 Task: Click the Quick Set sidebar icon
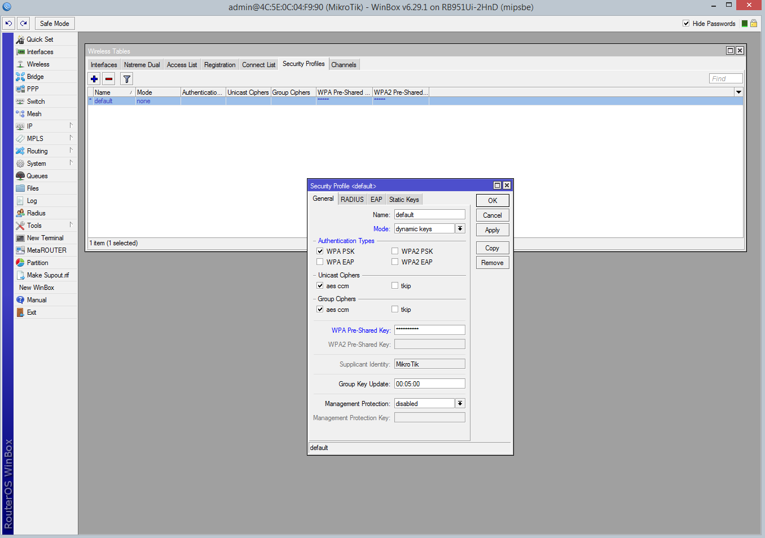click(x=20, y=39)
